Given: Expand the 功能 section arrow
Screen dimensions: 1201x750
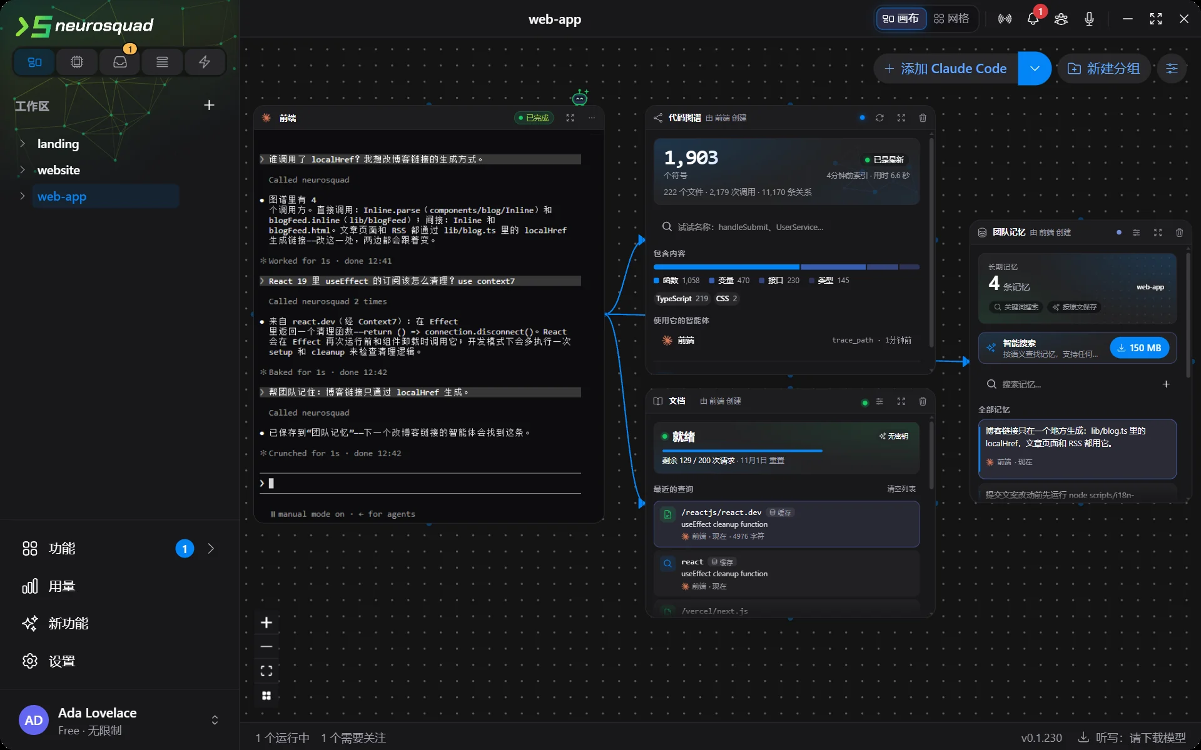Looking at the screenshot, I should pos(211,549).
